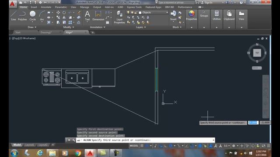Select the Move tool in Modify panel
The width and height of the screenshot is (280, 157).
58,13
